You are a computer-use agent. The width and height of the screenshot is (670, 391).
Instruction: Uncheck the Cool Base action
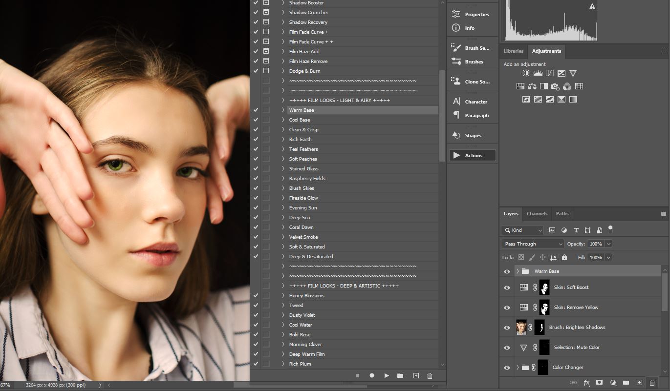(x=256, y=120)
